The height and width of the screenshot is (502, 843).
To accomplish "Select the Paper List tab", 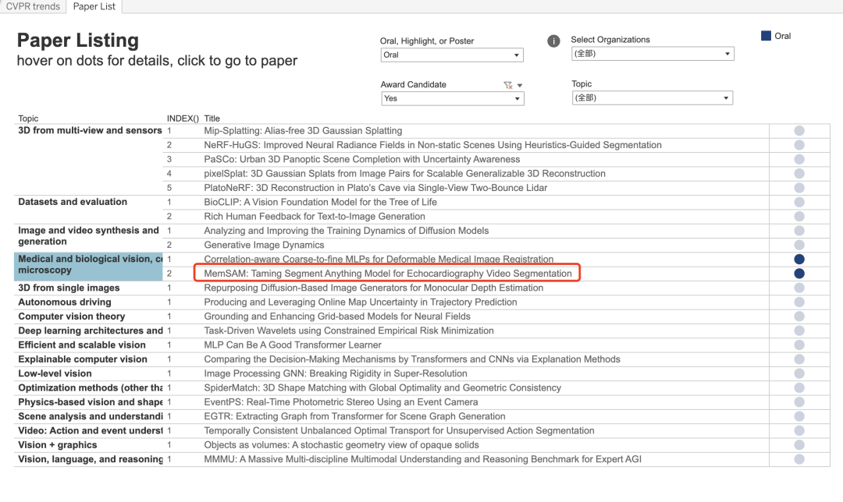I will pyautogui.click(x=94, y=6).
